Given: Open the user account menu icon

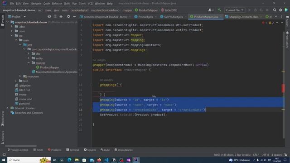Looking at the screenshot, I should pos(211,10).
